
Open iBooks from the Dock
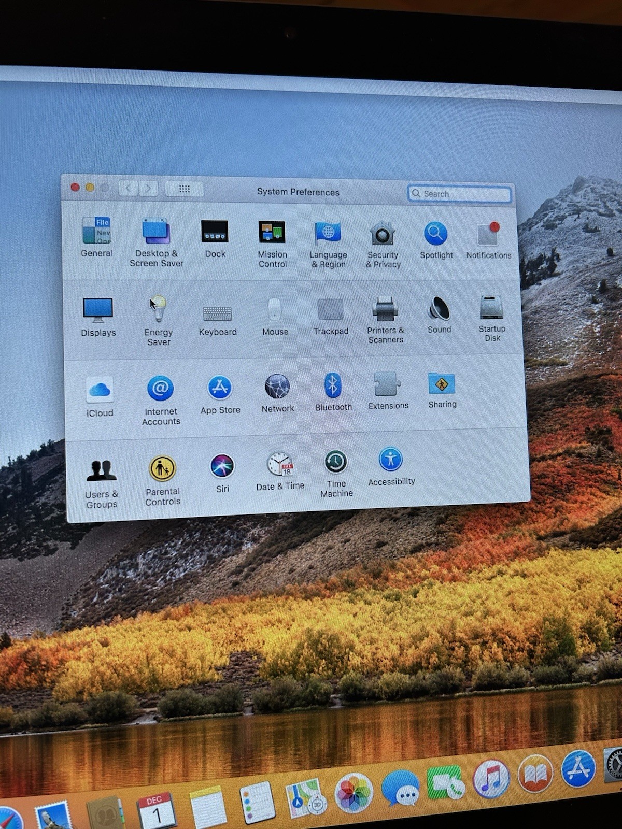535,774
